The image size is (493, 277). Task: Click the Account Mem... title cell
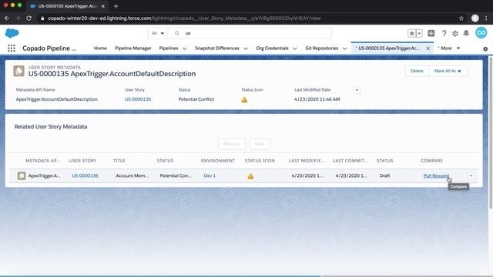(132, 175)
